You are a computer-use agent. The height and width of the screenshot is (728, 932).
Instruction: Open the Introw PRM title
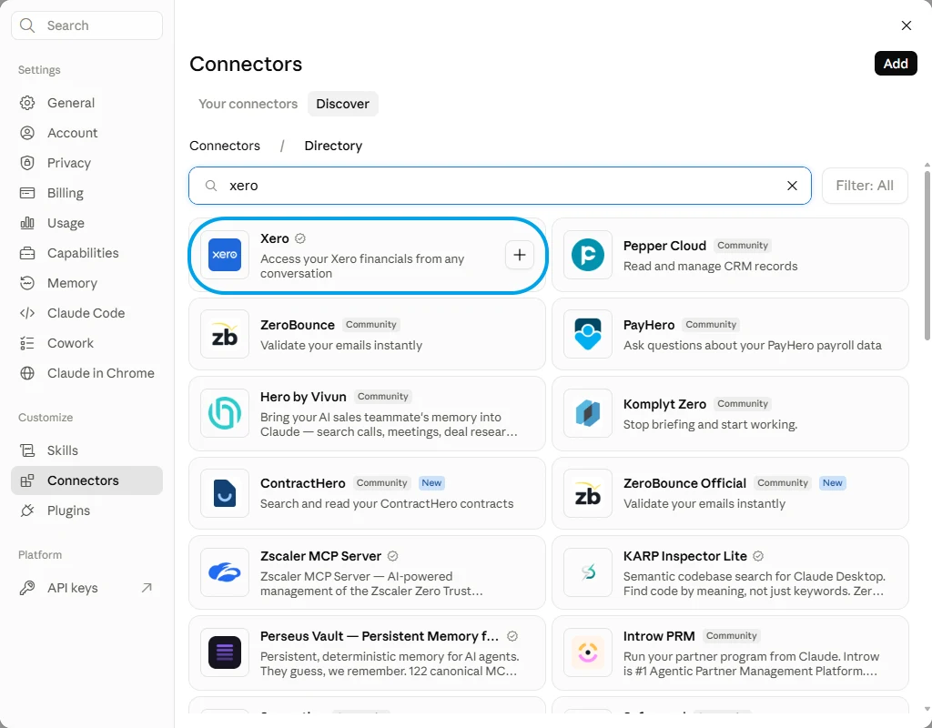click(659, 636)
